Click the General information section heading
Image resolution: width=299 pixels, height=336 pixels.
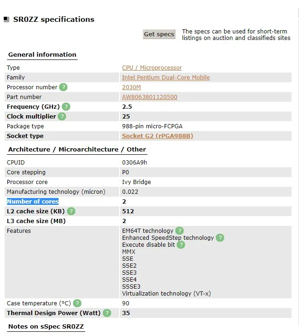(x=42, y=55)
